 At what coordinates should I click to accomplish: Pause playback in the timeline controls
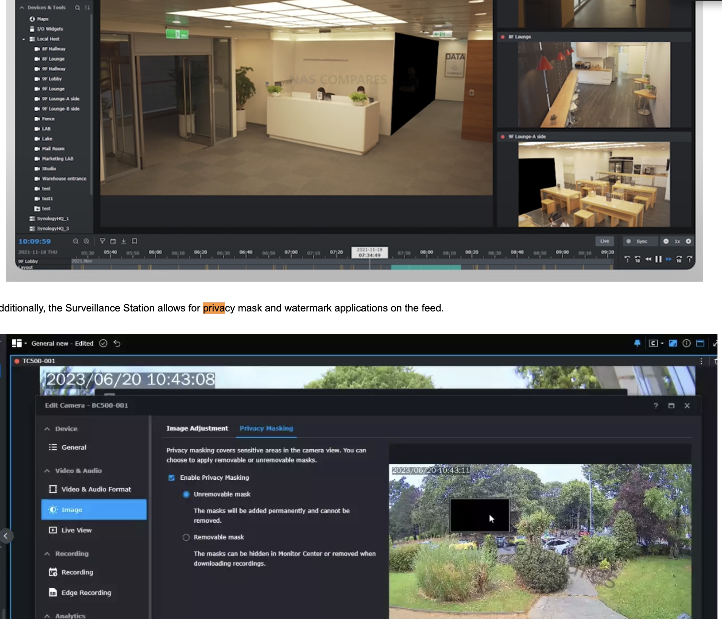click(658, 259)
